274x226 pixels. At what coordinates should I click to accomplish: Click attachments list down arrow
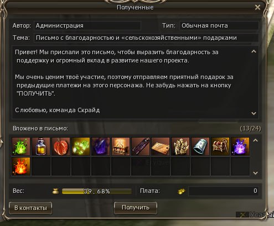(x=255, y=173)
